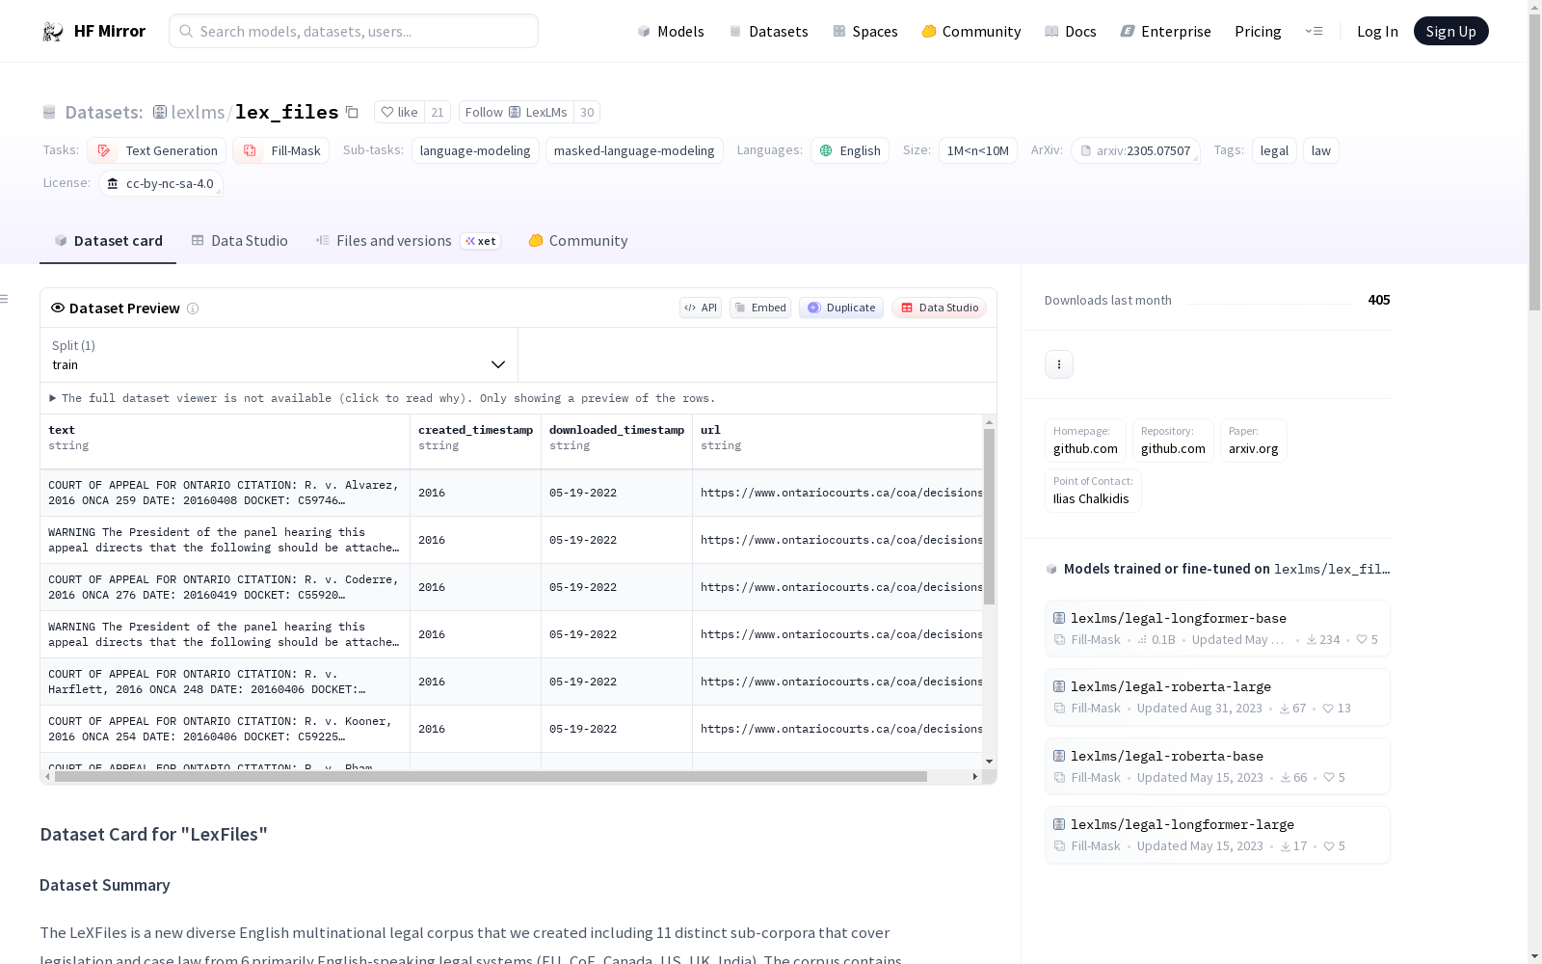Open the arxiv:2305.07507 paper tag
This screenshot has width=1542, height=964.
[x=1135, y=150]
